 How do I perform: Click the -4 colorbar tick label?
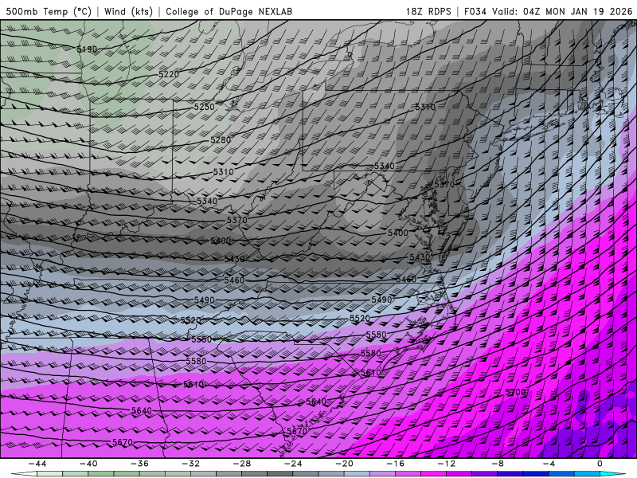pos(549,464)
